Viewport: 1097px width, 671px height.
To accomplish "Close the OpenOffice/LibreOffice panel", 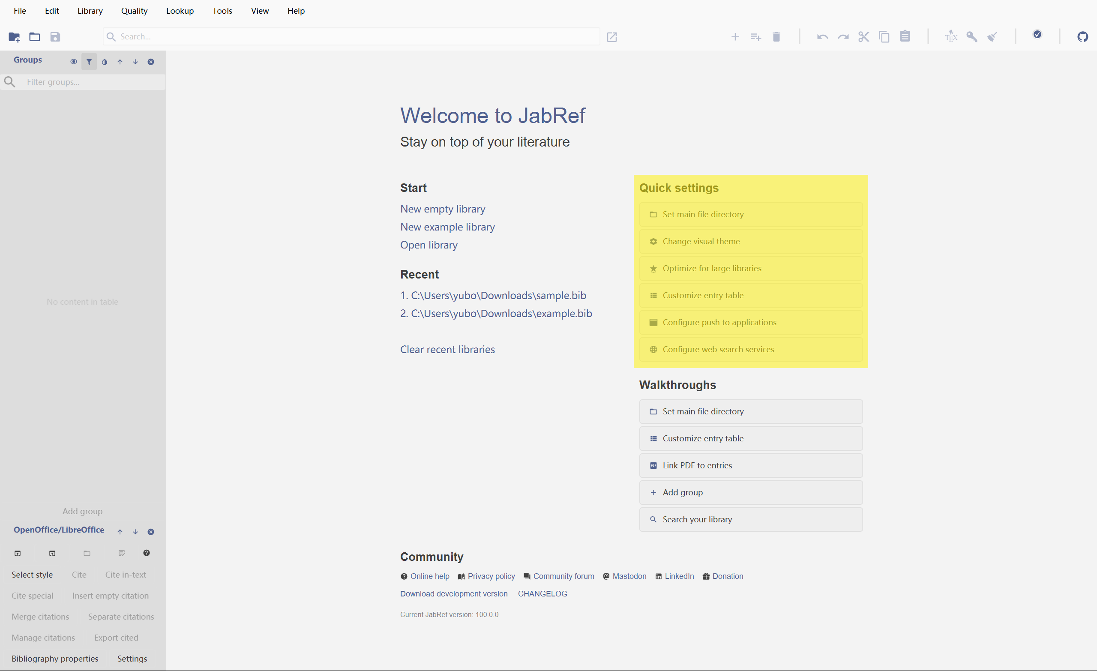I will coord(151,532).
